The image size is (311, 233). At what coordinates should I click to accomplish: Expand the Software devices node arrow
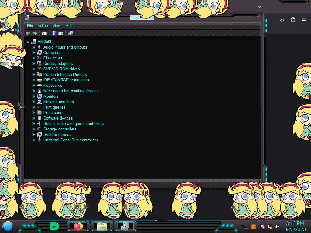33,118
